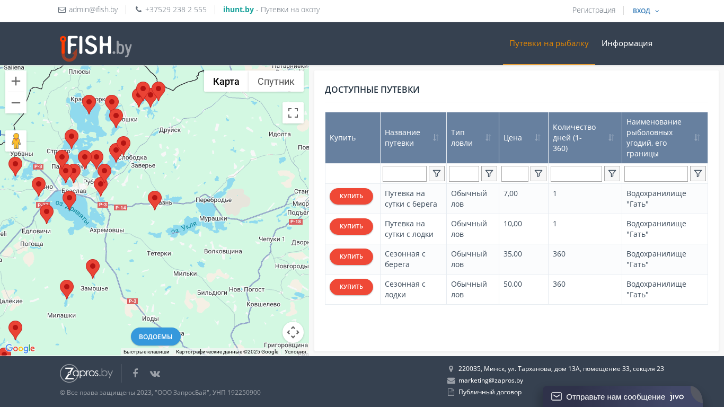Click the ВОДОЕМЫ button on map
The image size is (724, 407).
(x=156, y=337)
